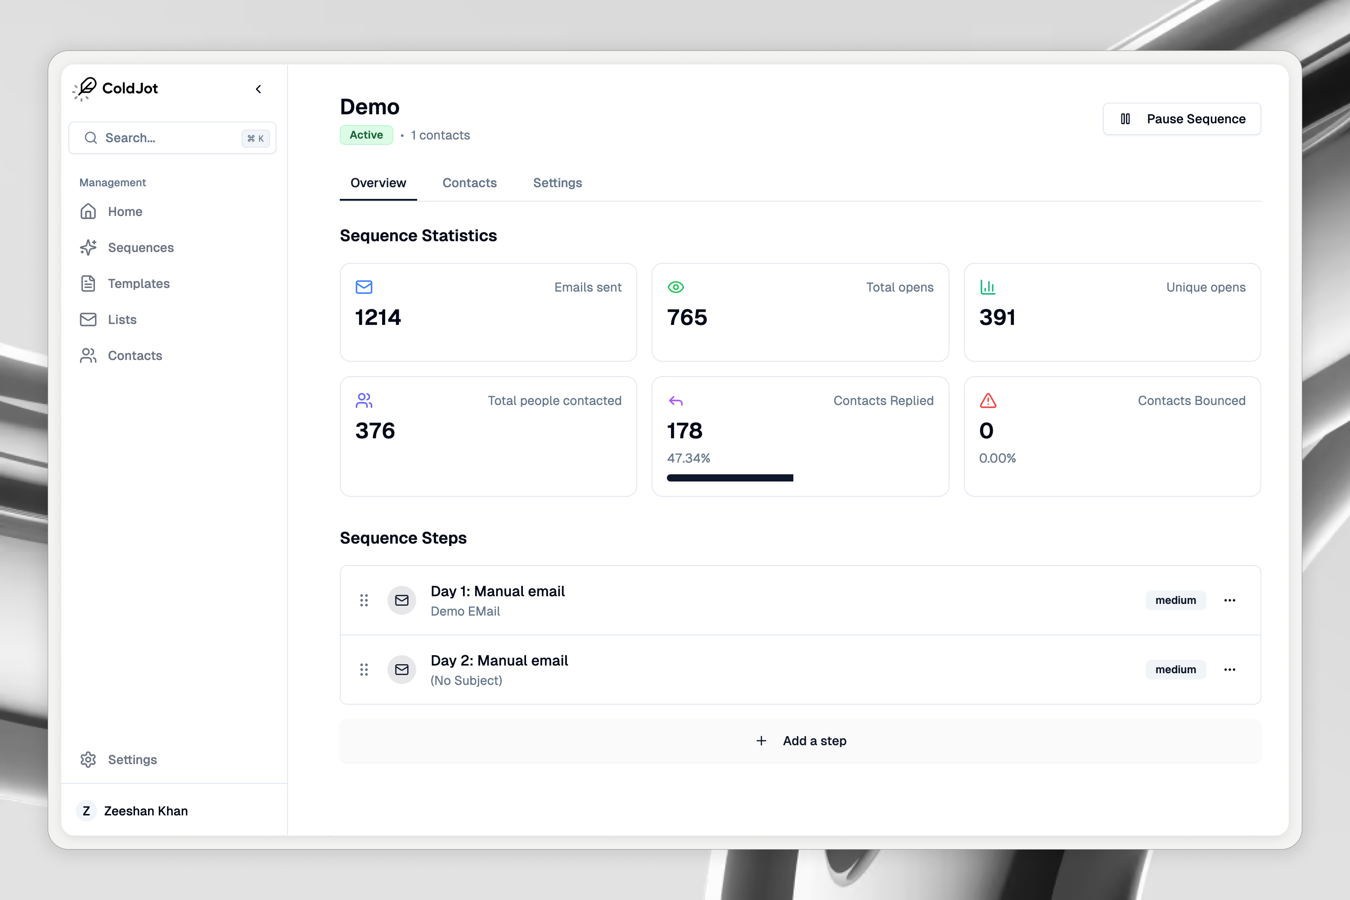Click the Contacts Replied progress bar
The width and height of the screenshot is (1350, 900).
[x=729, y=478]
